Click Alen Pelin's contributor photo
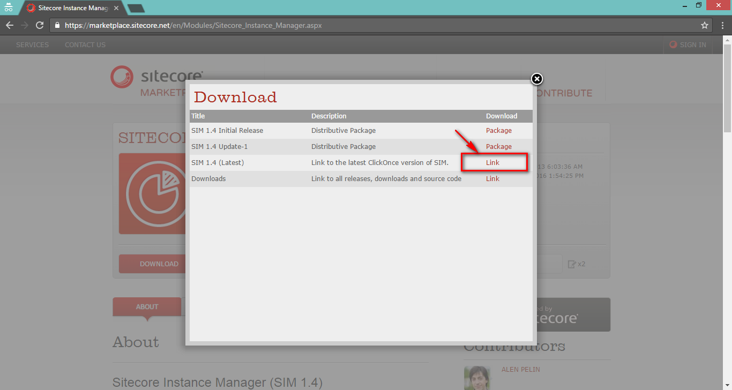Screen dimensions: 732x390 (477, 378)
